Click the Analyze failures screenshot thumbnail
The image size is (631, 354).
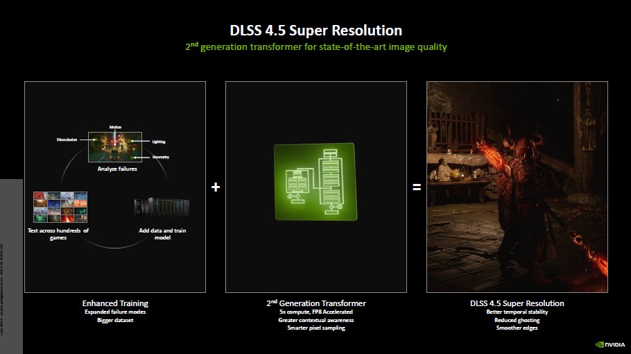click(115, 147)
